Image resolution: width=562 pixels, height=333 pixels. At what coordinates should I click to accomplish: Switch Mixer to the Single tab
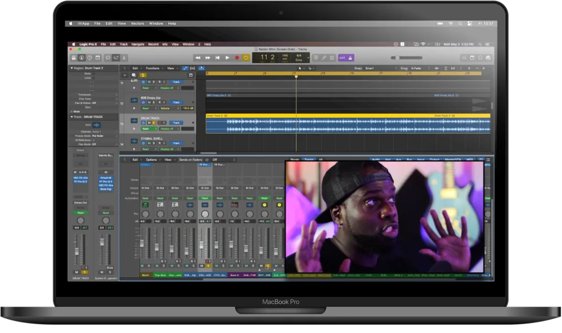coord(295,159)
